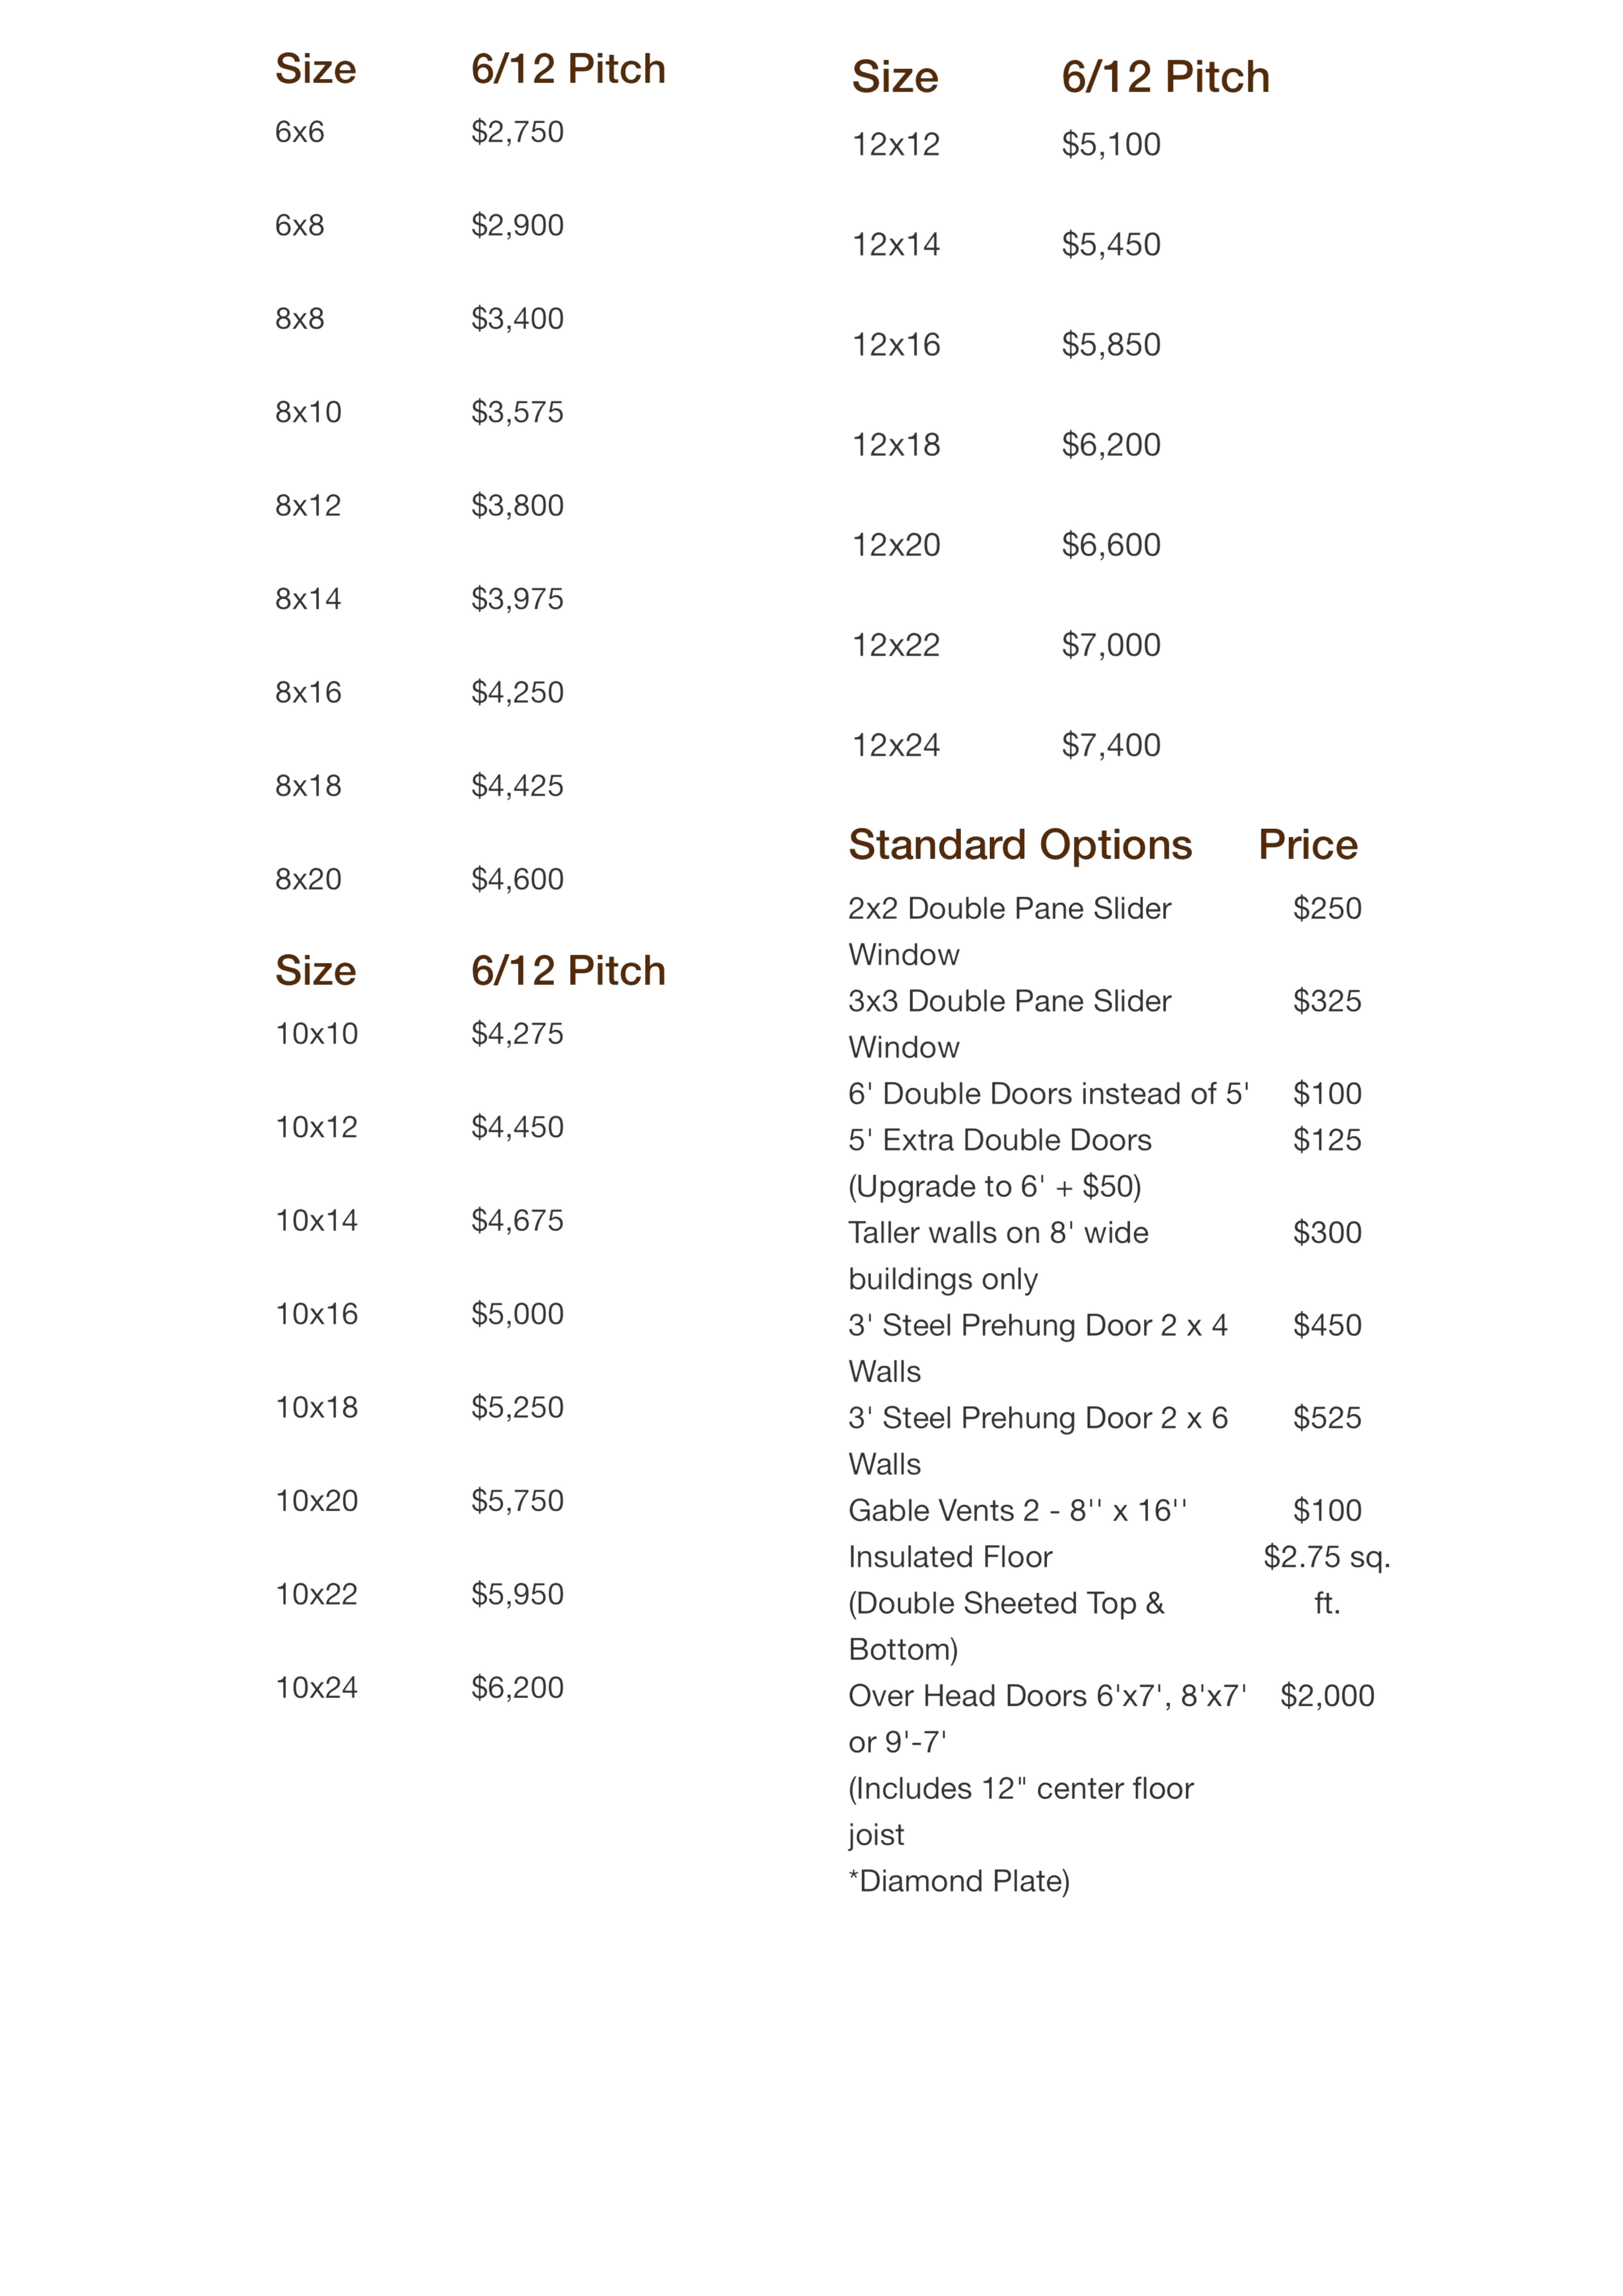Image resolution: width=1623 pixels, height=2296 pixels.
Task: Select the Insulated Floor option
Action: (950, 1557)
